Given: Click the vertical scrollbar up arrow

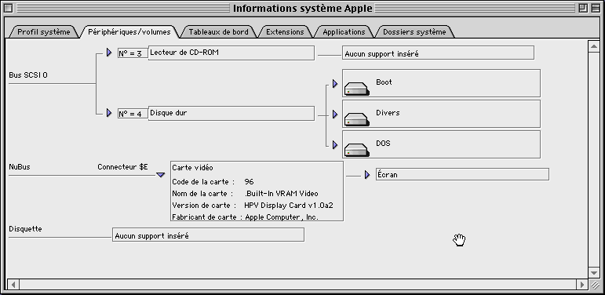Looking at the screenshot, I should coord(594,46).
